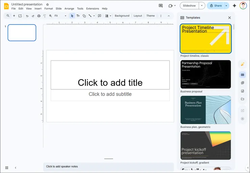Hide the menus with up chevron
Screen dimensions: 250x173
169,16
